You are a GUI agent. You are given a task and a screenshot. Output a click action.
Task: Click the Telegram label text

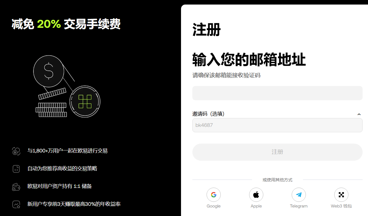[299, 206]
